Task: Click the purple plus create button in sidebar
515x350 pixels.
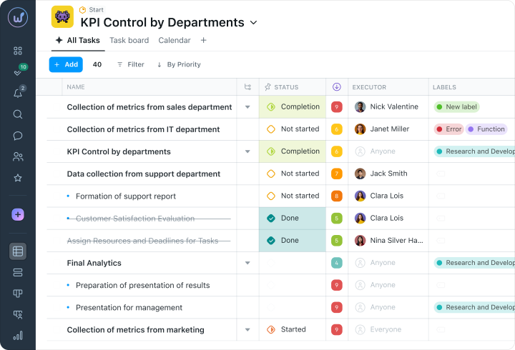Action: pyautogui.click(x=18, y=214)
